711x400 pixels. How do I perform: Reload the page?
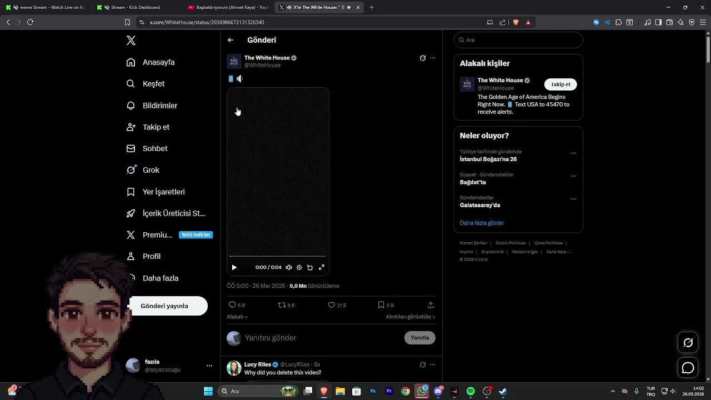tap(30, 22)
